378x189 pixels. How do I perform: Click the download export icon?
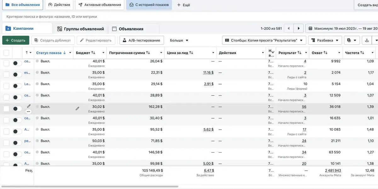pyautogui.click(x=366, y=40)
